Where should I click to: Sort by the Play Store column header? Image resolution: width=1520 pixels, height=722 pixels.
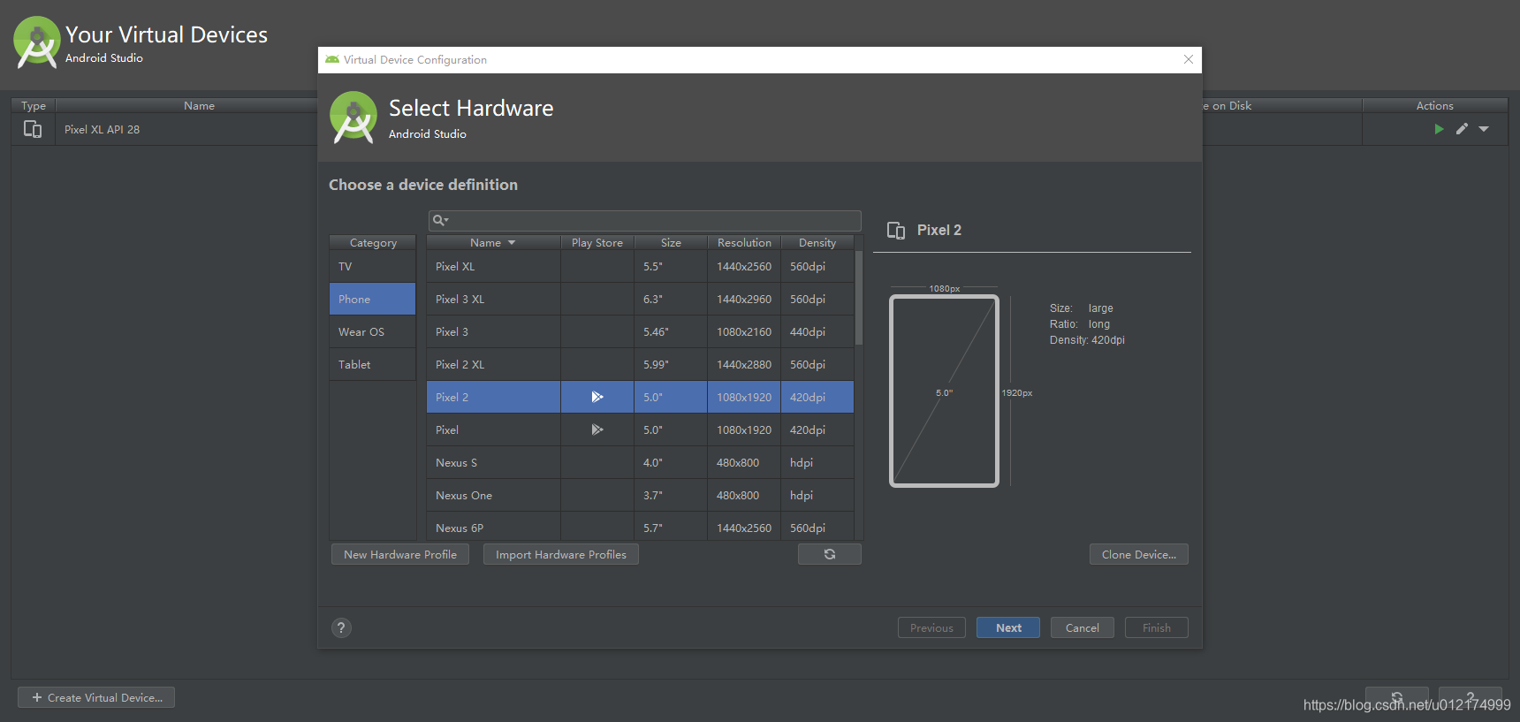(x=597, y=242)
